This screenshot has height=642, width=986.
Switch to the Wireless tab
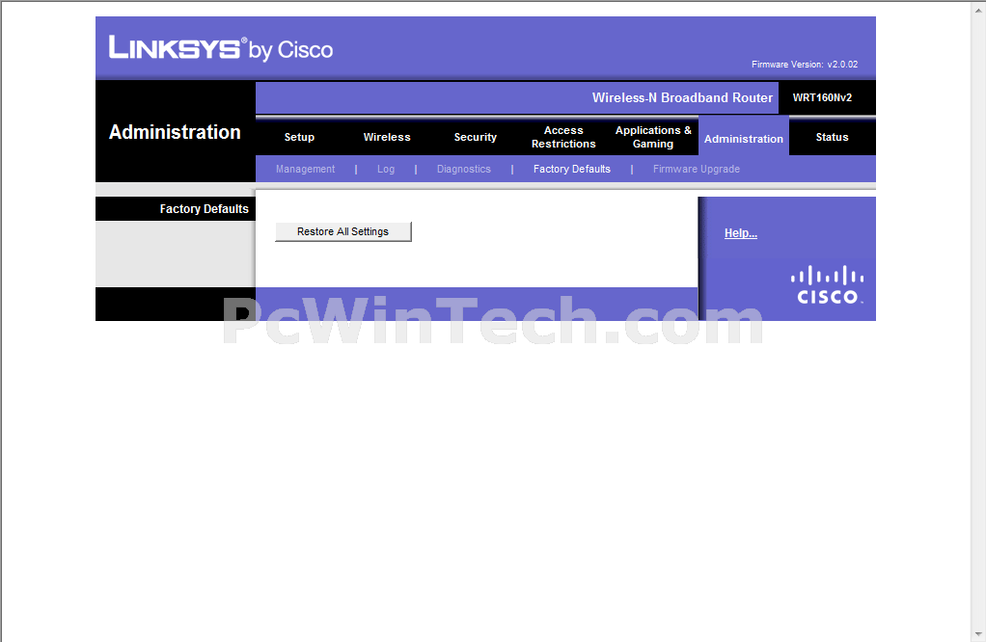(x=387, y=137)
